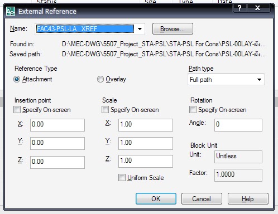Tick the Uniform Scale checkbox
278x214 pixels.
coord(122,178)
